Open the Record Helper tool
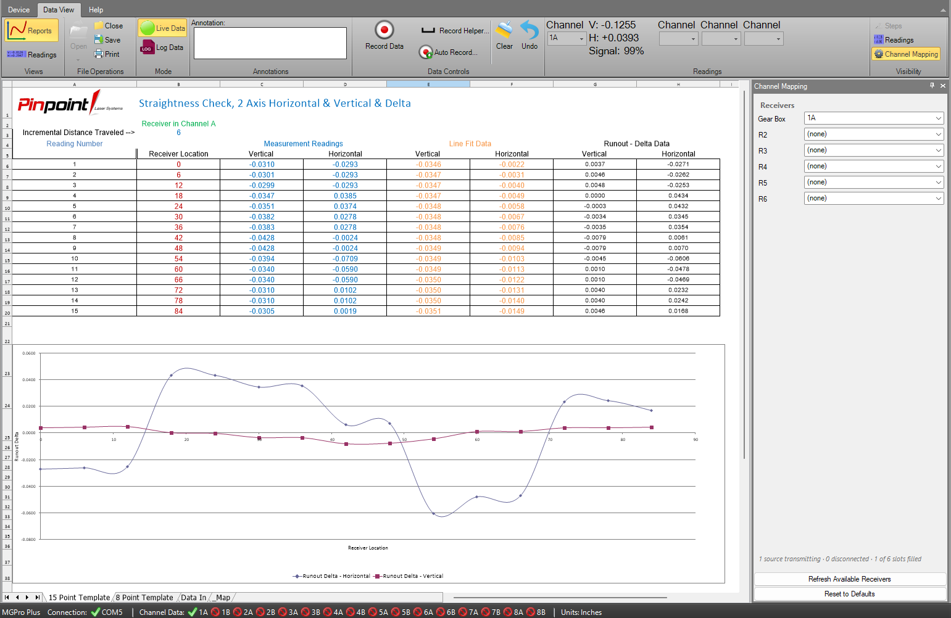Image resolution: width=951 pixels, height=618 pixels. (x=455, y=31)
